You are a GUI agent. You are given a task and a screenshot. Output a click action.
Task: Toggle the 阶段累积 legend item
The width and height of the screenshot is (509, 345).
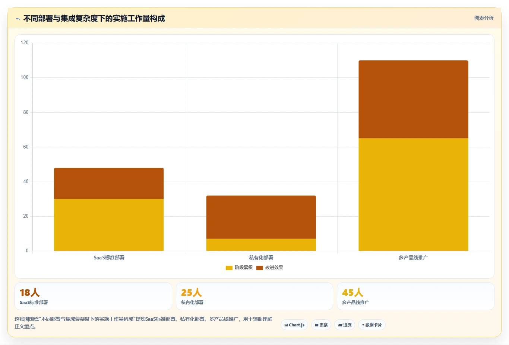[x=239, y=268]
